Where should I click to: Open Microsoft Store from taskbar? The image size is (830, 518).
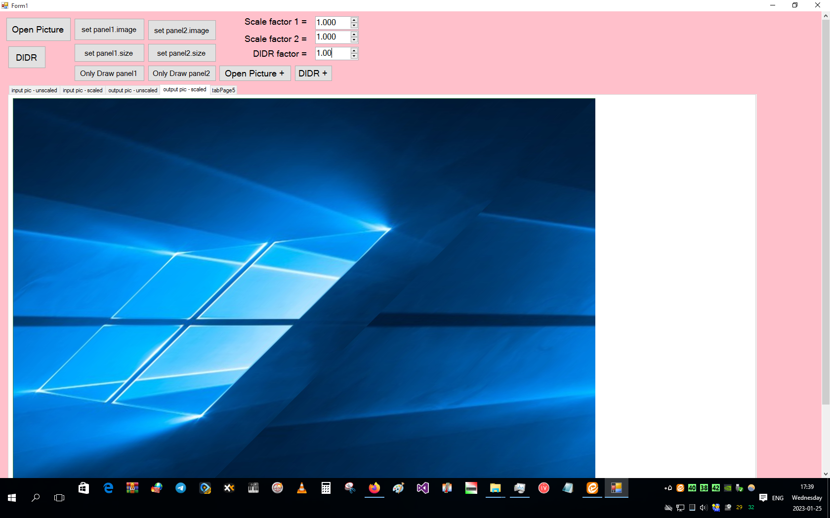[x=84, y=488]
